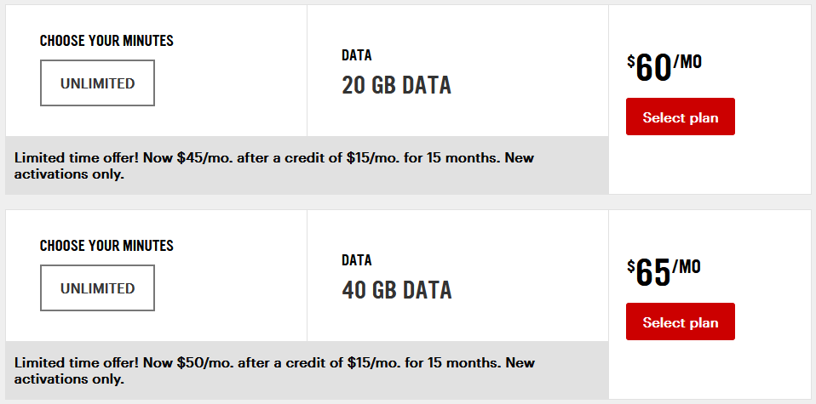816x404 pixels.
Task: Click the small DATA label above 20 GB
Action: [357, 56]
